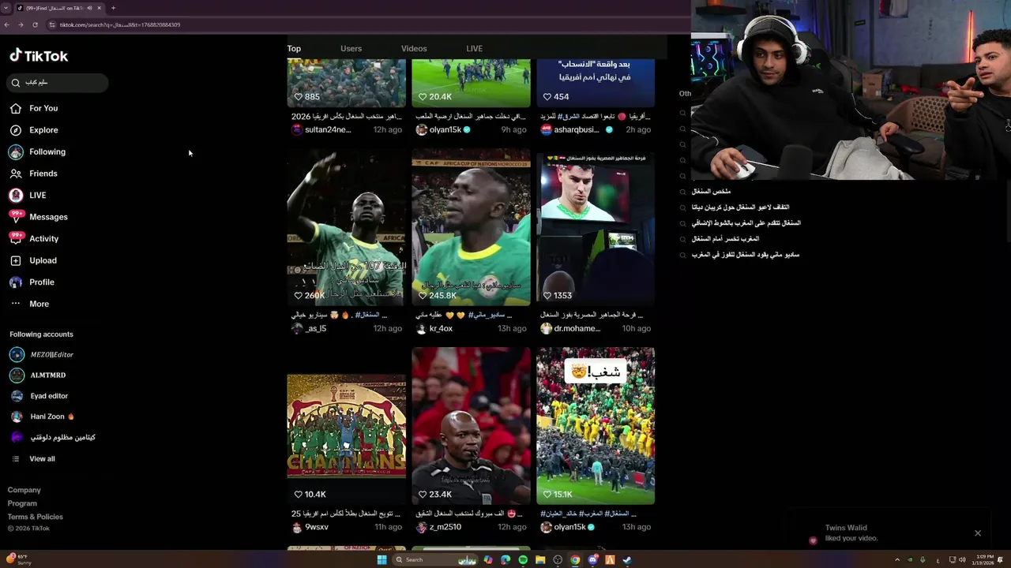Click the search magnifier icon in TikTok sidebar
This screenshot has width=1011, height=568.
pyautogui.click(x=16, y=83)
